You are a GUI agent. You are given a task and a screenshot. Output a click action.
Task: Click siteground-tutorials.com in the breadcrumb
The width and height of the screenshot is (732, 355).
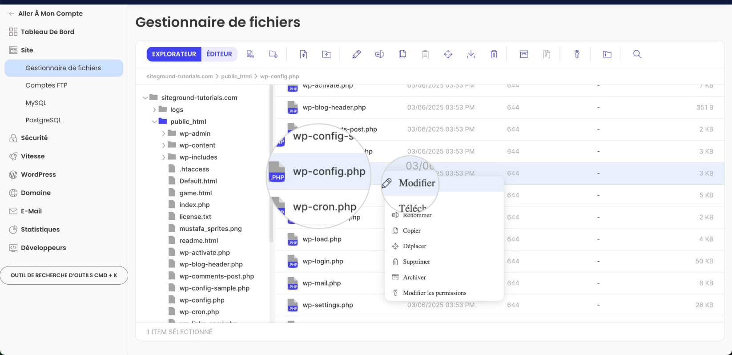click(x=180, y=77)
